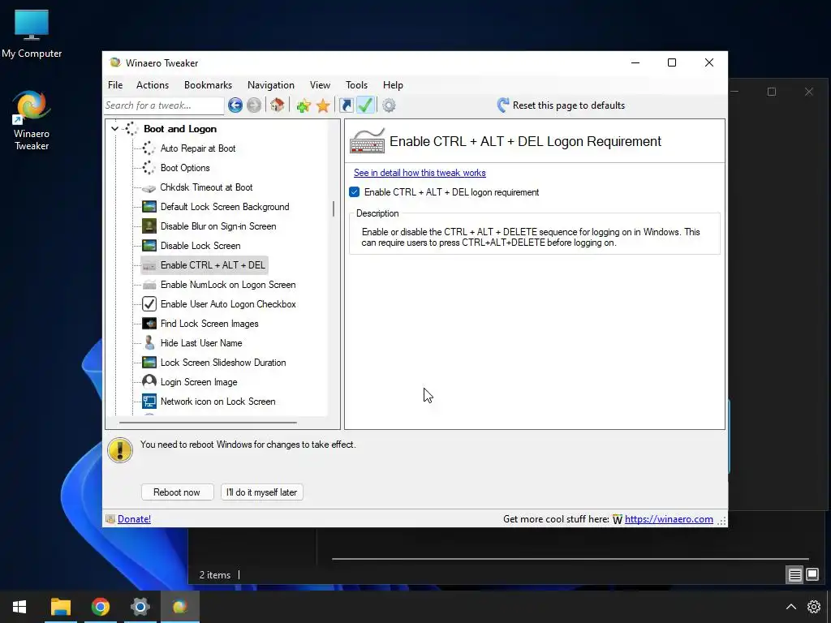Select Find Lock Screen Images tweak

pos(209,324)
